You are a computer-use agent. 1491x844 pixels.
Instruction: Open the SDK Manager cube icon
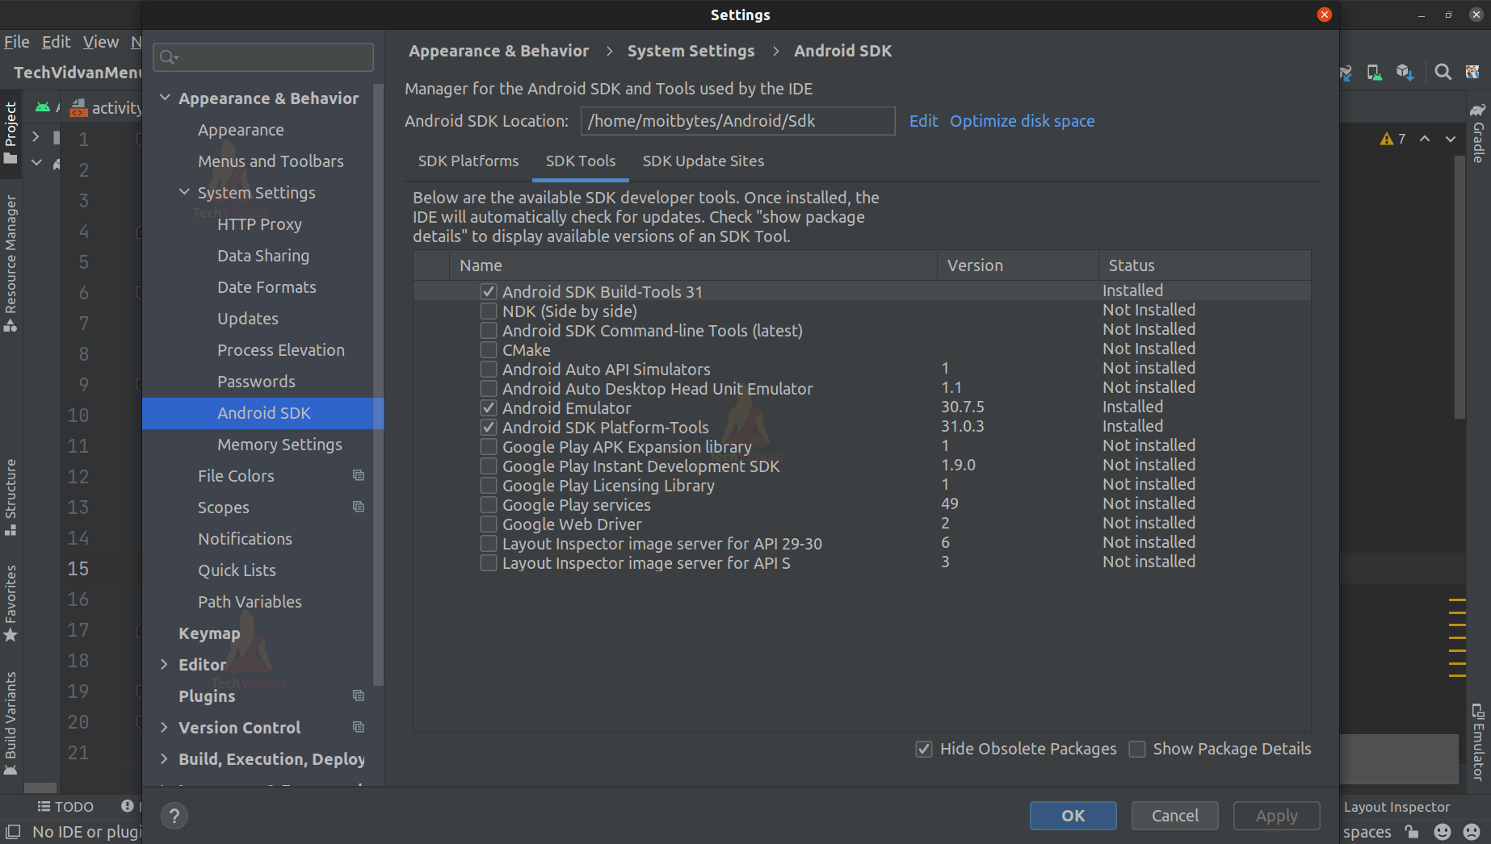tap(1405, 73)
